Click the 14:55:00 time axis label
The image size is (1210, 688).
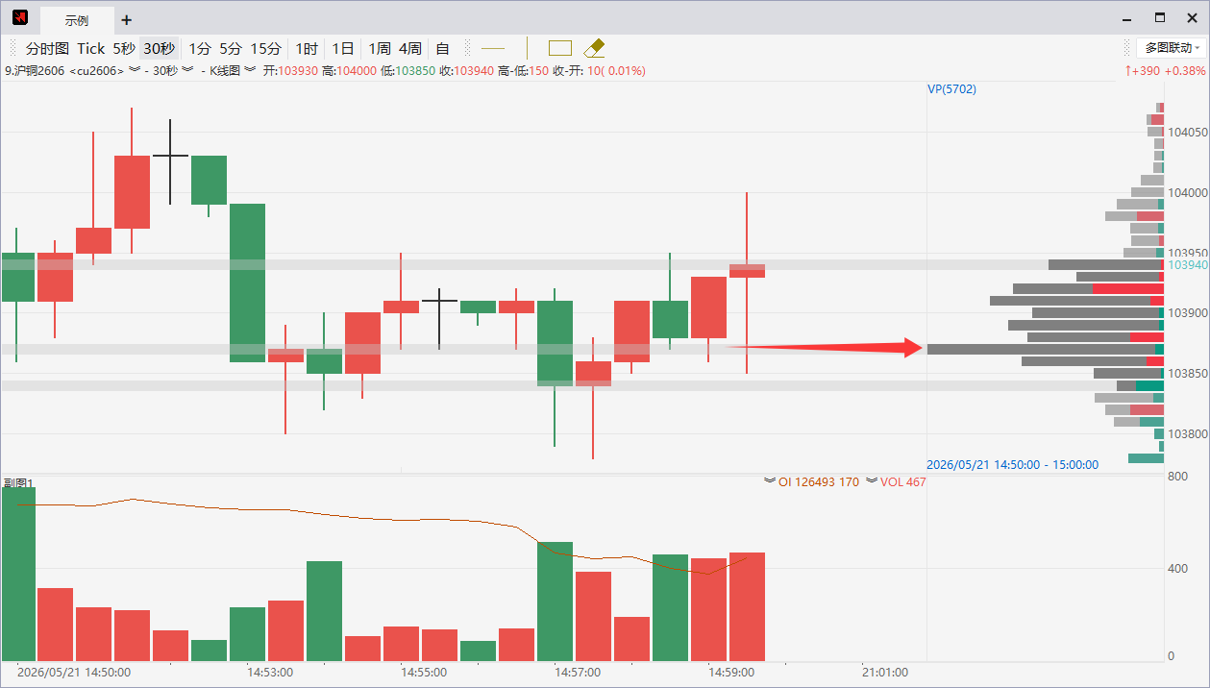tap(424, 673)
